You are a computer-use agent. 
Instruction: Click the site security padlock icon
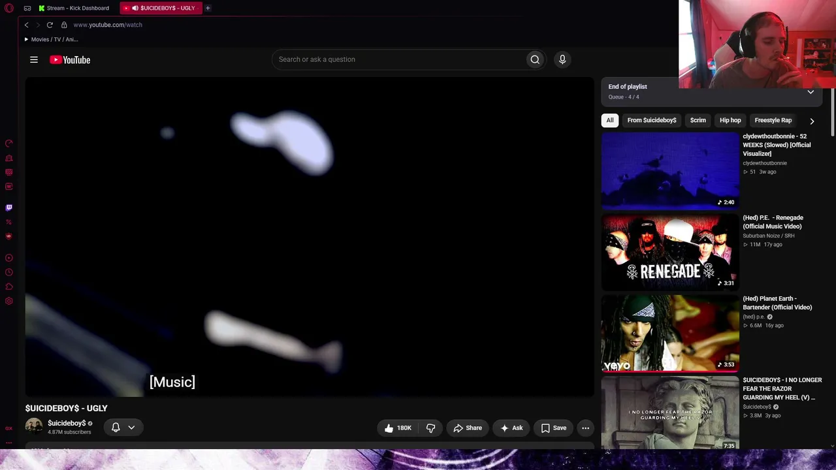pyautogui.click(x=64, y=25)
